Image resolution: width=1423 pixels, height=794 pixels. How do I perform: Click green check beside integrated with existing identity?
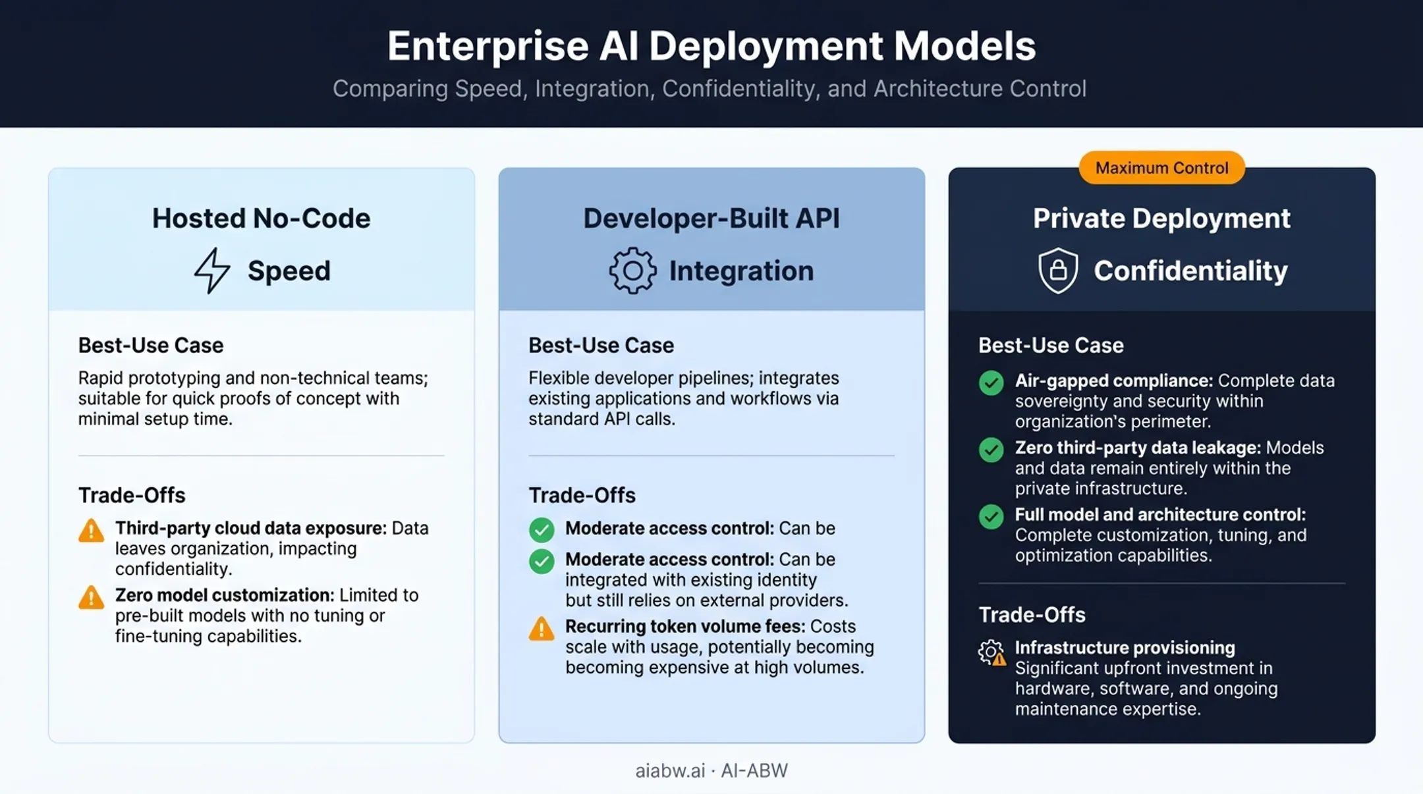542,561
